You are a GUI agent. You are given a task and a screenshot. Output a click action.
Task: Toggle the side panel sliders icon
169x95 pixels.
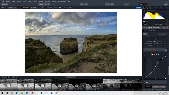pyautogui.click(x=145, y=4)
